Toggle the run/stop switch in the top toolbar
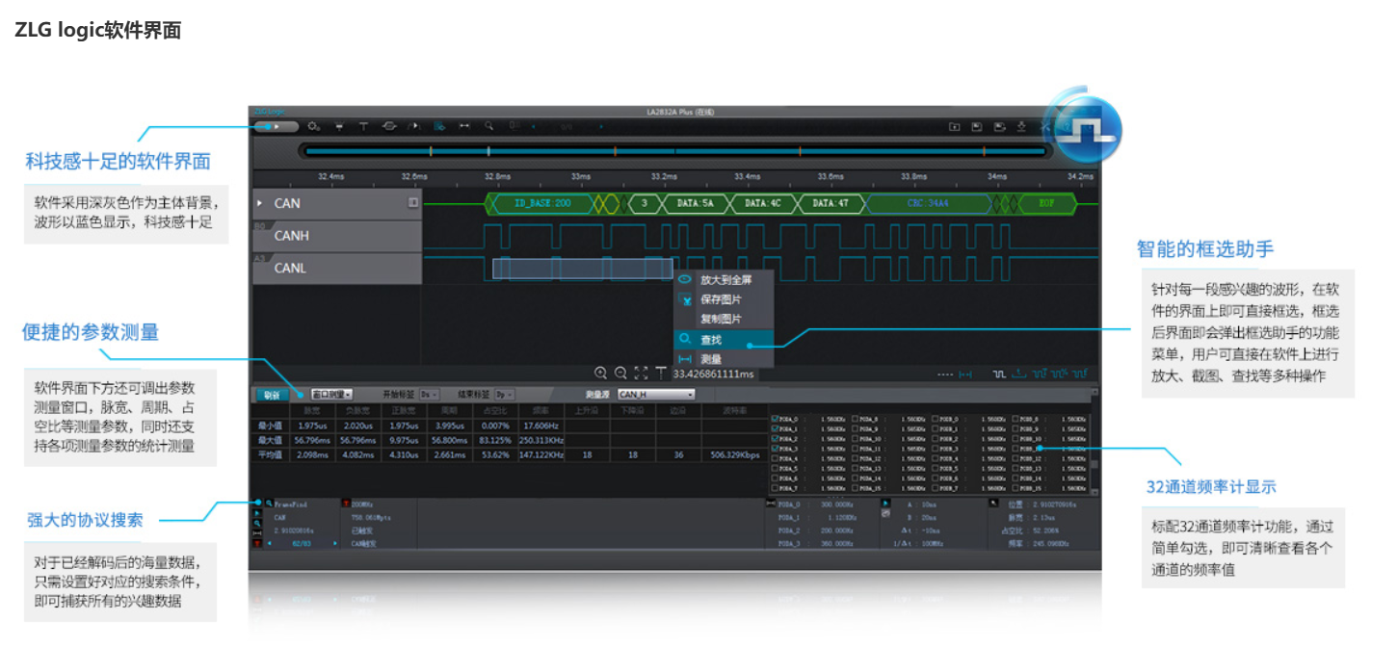The width and height of the screenshot is (1398, 646). tap(277, 126)
